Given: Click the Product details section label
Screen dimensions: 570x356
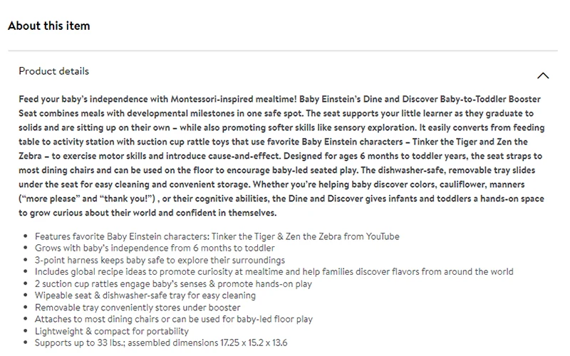Looking at the screenshot, I should pyautogui.click(x=54, y=71).
